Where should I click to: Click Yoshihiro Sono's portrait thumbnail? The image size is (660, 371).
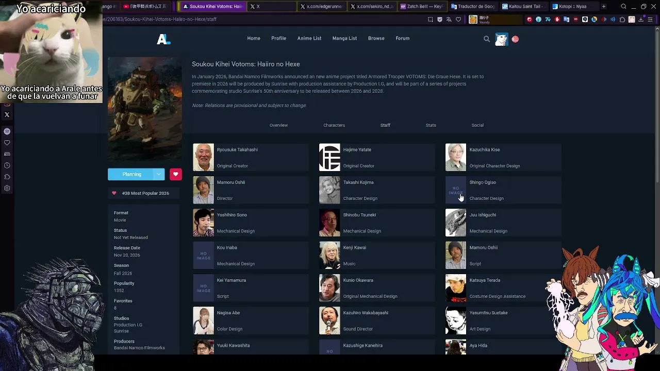click(x=203, y=223)
